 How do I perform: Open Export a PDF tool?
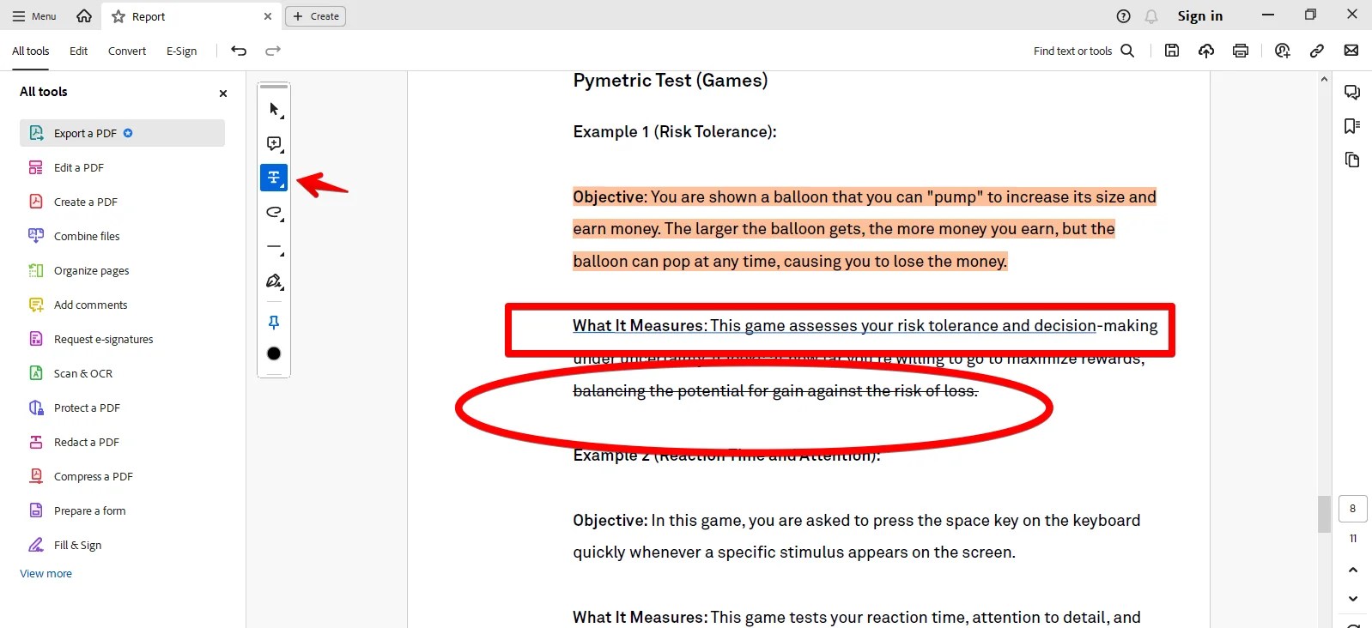122,133
